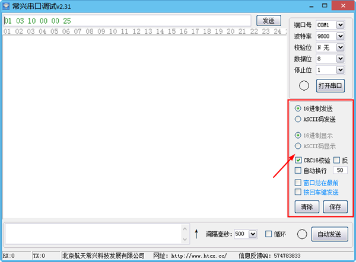Screen dimensions: 356x262
Task: Open the 波特率 9600 dropdown
Action: [x=340, y=36]
